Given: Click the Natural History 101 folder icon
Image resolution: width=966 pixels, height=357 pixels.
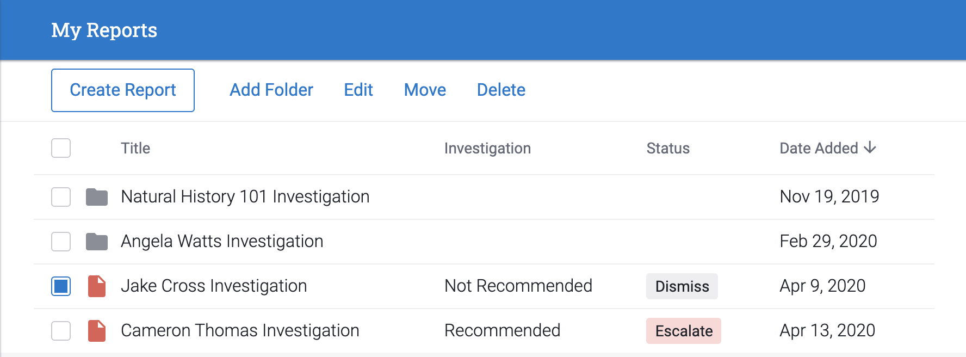Looking at the screenshot, I should tap(97, 197).
